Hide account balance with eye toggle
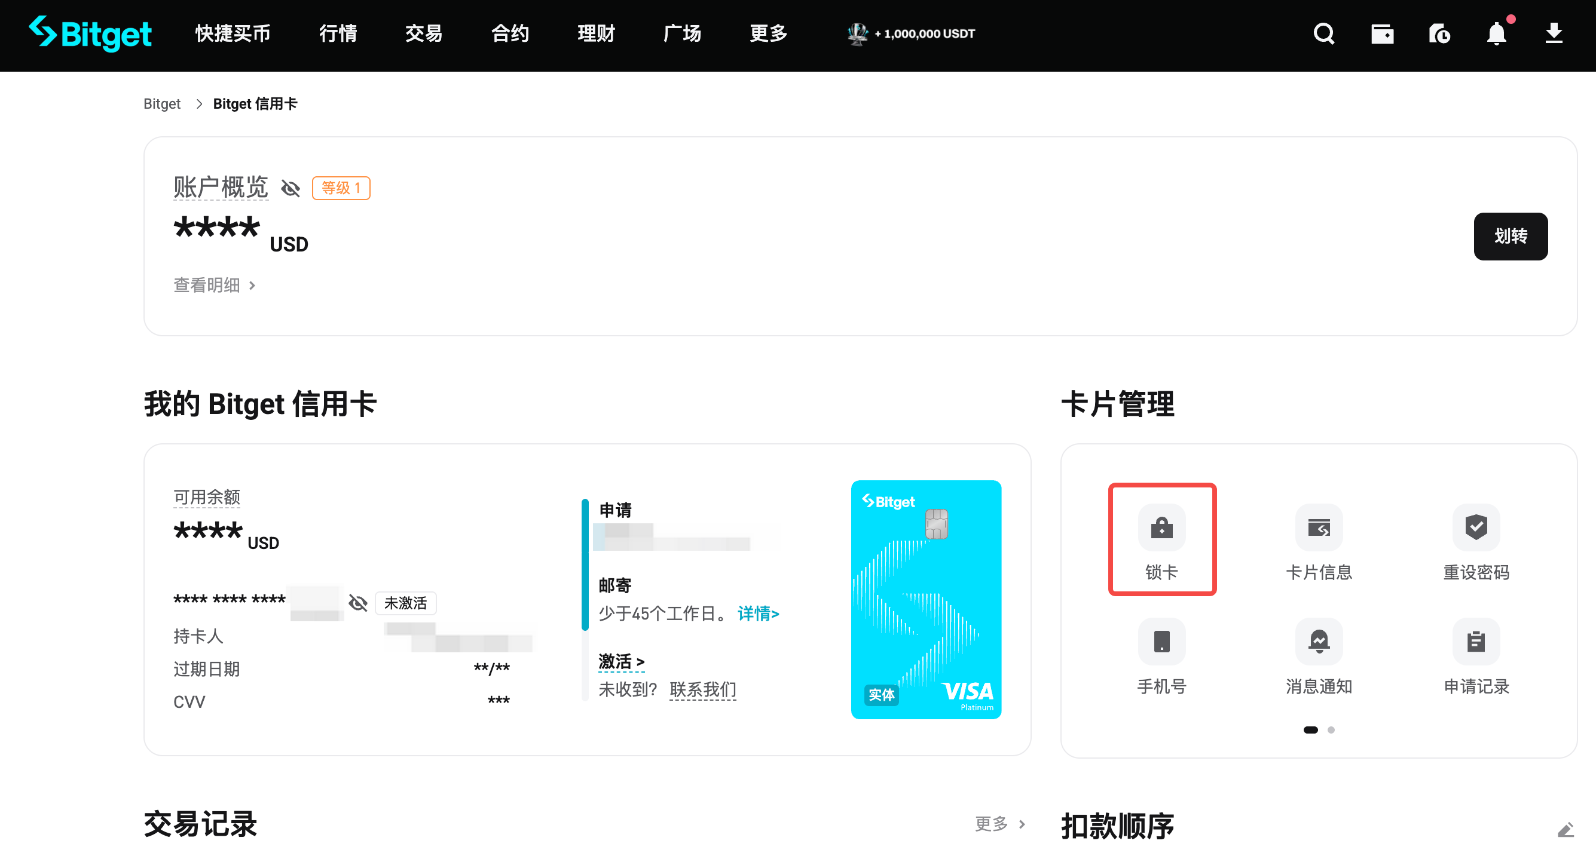This screenshot has width=1596, height=859. 290,188
